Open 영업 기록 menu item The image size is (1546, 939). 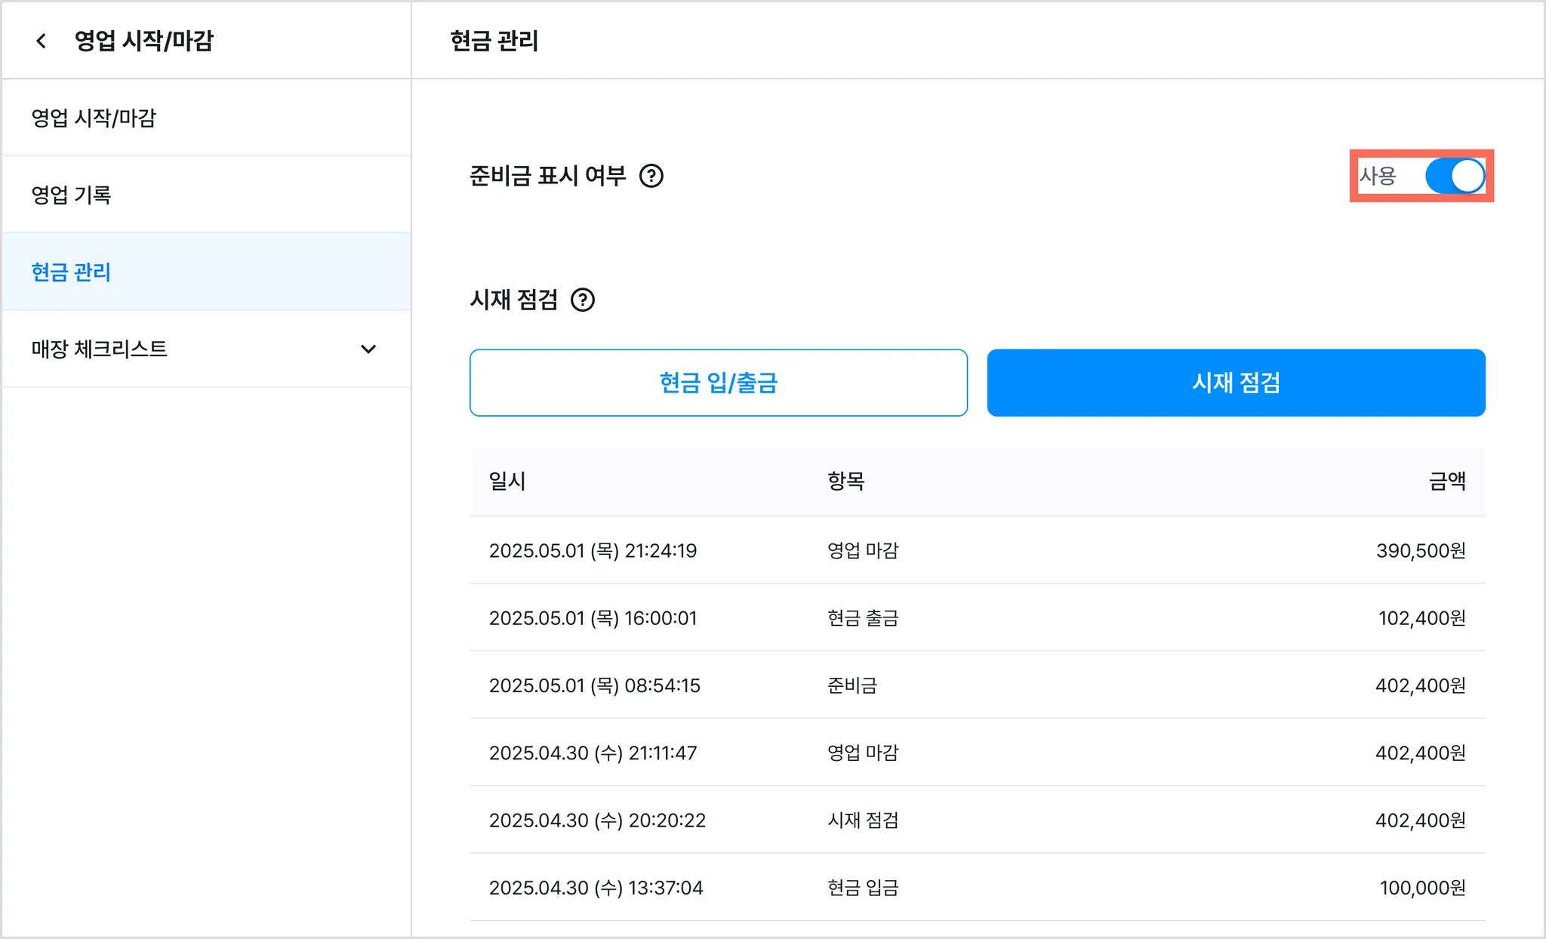click(x=72, y=195)
